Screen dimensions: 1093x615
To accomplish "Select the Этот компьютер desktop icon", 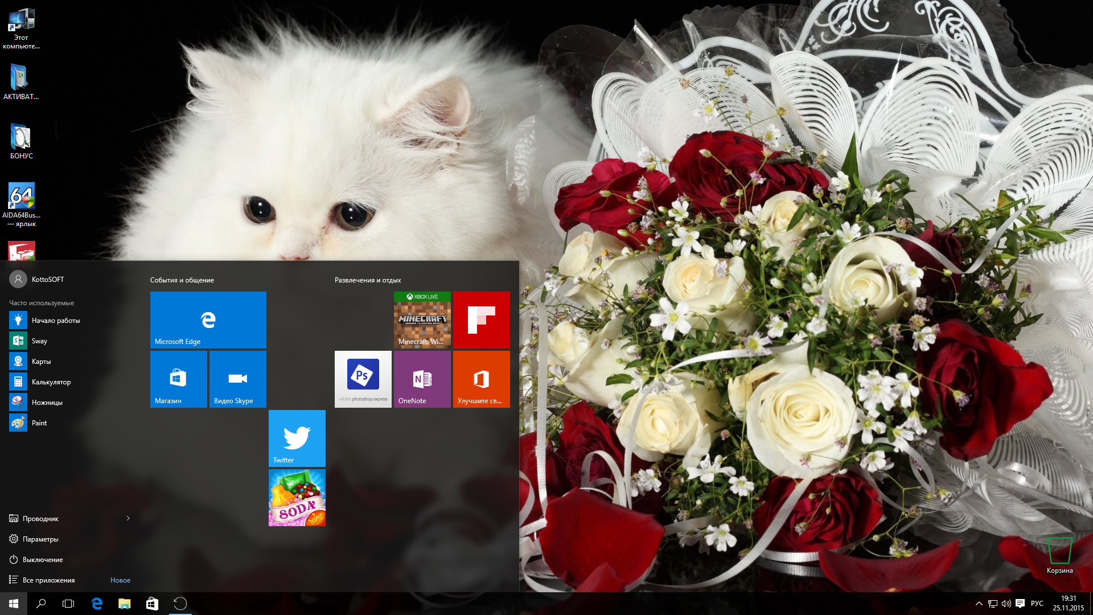I will [22, 28].
